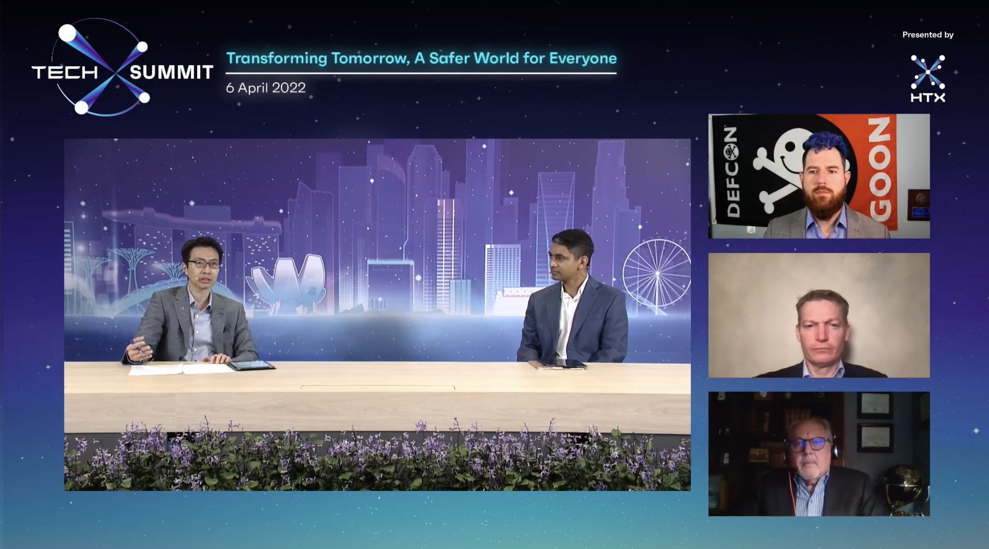Click the tablet on the left of the desk
The image size is (989, 549).
252,366
